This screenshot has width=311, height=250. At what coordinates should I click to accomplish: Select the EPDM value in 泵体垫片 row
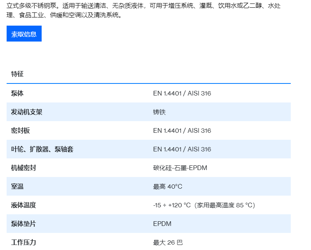pos(162,224)
